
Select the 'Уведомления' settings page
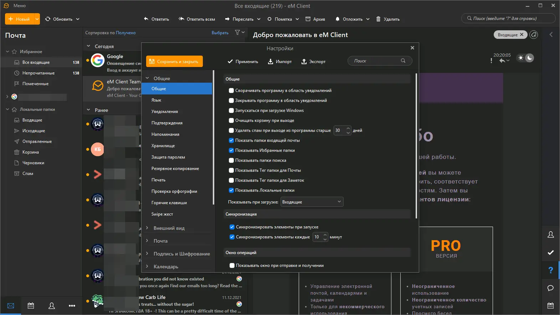pos(177,112)
